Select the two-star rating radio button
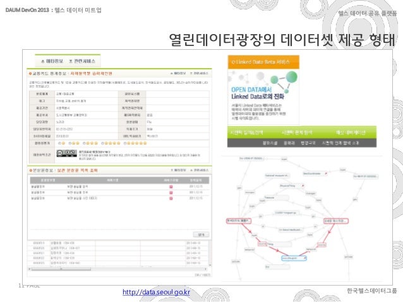The height and width of the screenshot is (302, 403). click(x=70, y=143)
